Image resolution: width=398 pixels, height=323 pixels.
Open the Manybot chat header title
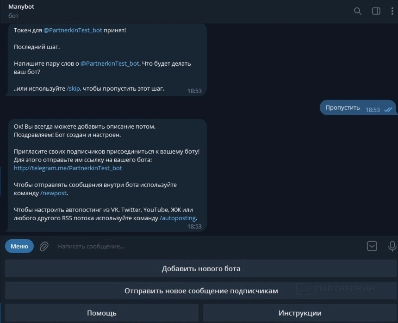pyautogui.click(x=21, y=6)
